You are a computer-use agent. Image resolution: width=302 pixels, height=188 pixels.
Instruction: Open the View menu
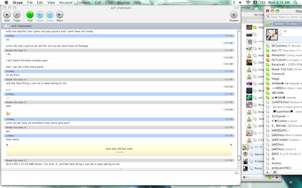click(x=51, y=3)
